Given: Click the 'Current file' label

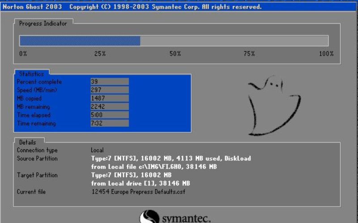Looking at the screenshot, I should click(31, 192).
